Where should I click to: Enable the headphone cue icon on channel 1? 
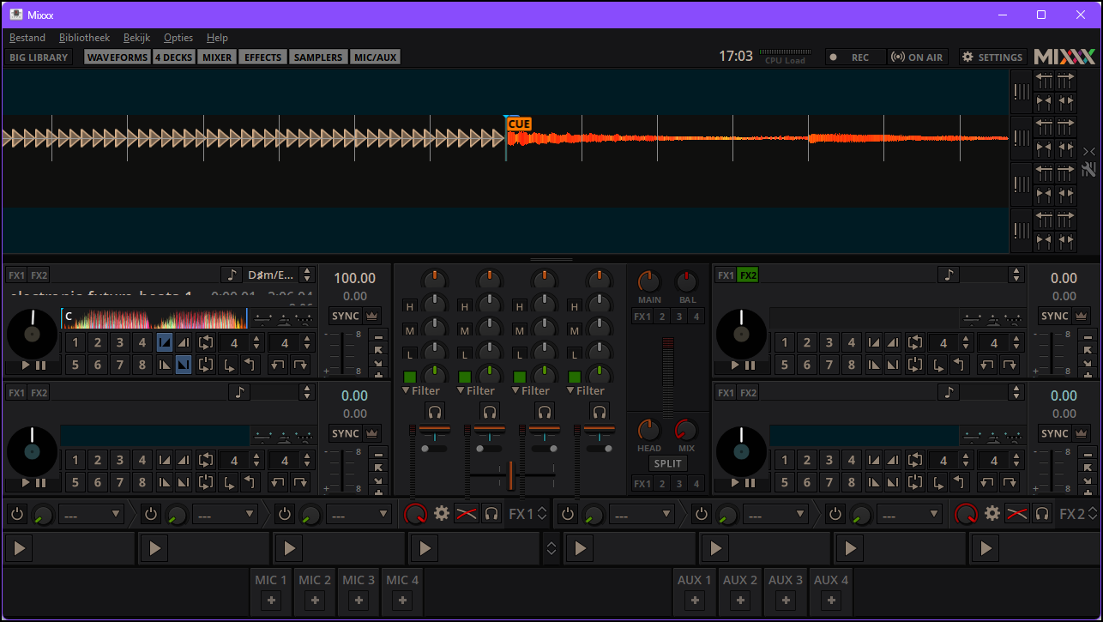click(435, 412)
